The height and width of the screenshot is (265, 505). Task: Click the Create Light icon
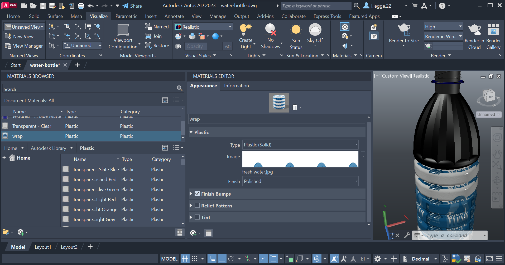point(246,30)
